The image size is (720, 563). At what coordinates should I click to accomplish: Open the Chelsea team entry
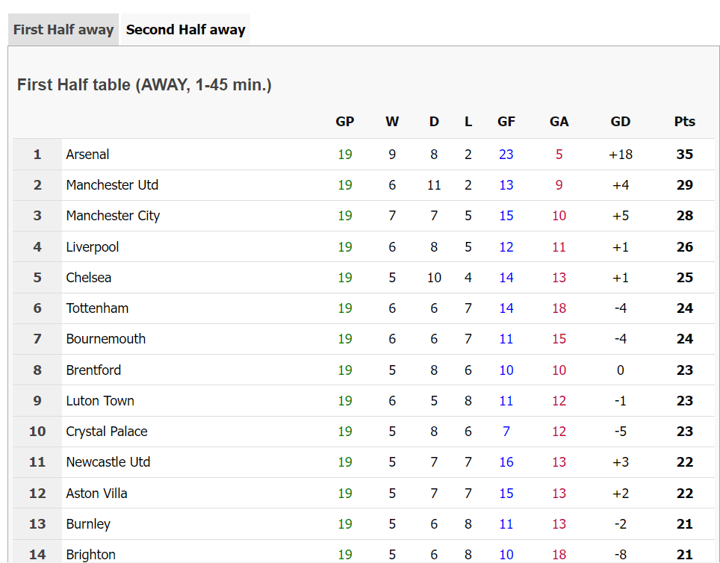click(x=89, y=278)
